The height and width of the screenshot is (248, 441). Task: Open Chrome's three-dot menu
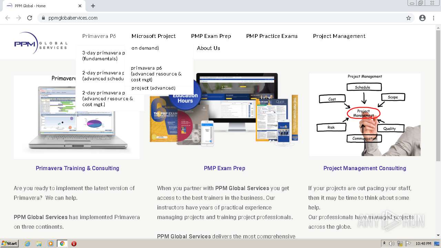point(433,18)
